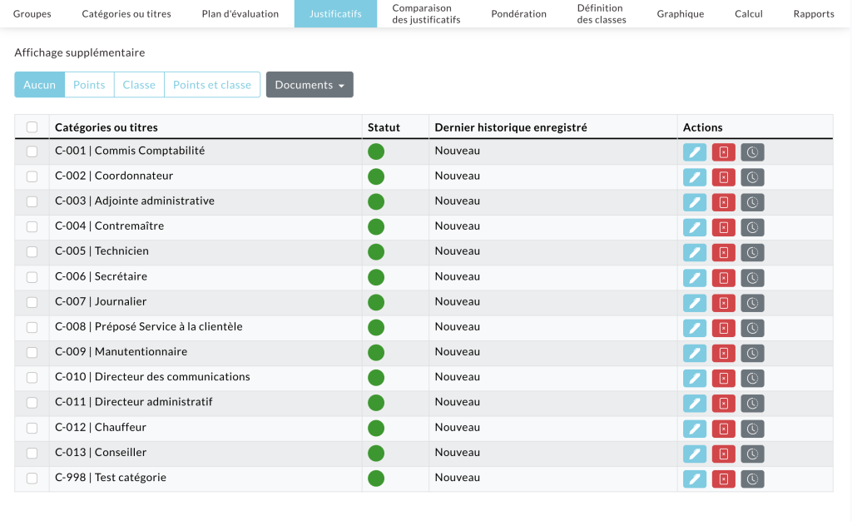This screenshot has width=852, height=521.
Task: Open the Comparaison des justificatifs tab
Action: tap(426, 13)
